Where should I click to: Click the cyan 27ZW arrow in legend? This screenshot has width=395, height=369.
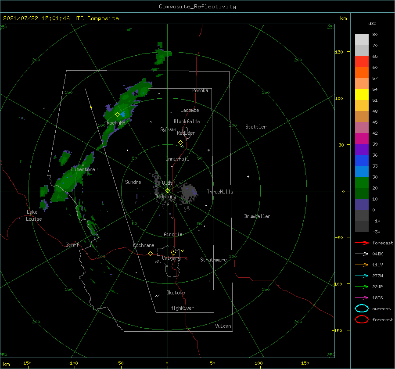tap(362, 276)
